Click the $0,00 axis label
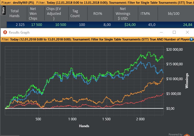The width and height of the screenshot is (194, 136). pos(170,109)
